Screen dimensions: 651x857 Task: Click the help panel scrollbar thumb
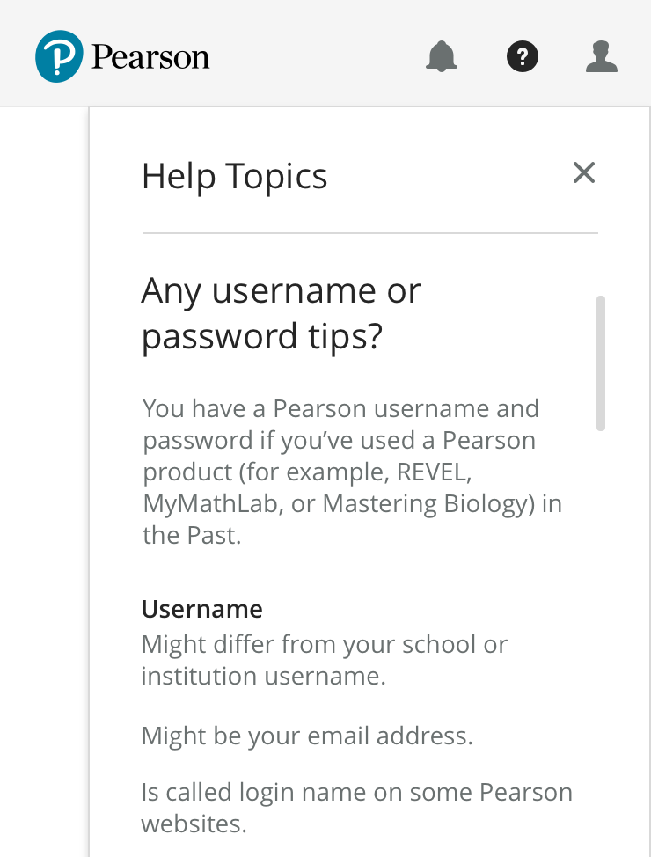pyautogui.click(x=601, y=363)
